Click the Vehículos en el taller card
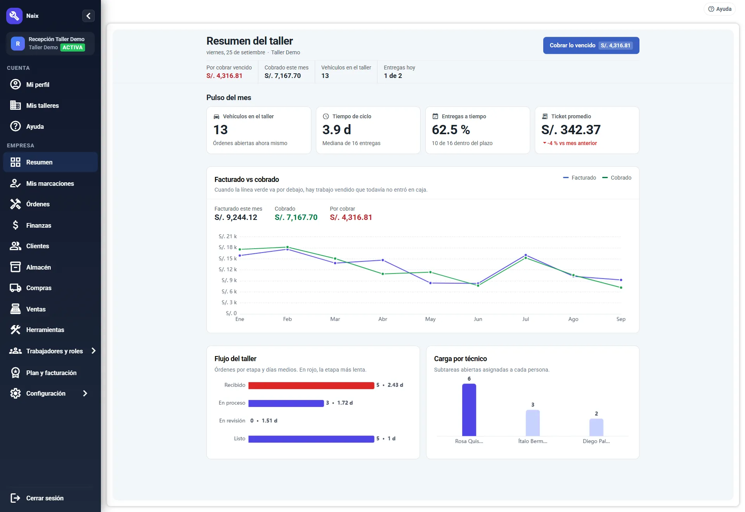Screen dimensions: 745x512 click(x=259, y=130)
